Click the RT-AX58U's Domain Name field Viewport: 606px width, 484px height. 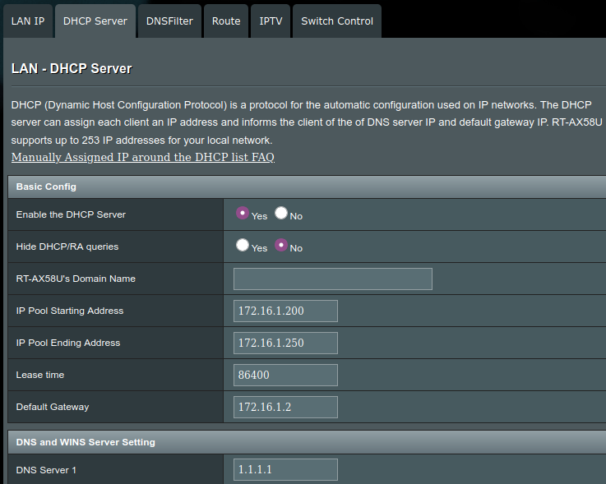pyautogui.click(x=332, y=279)
